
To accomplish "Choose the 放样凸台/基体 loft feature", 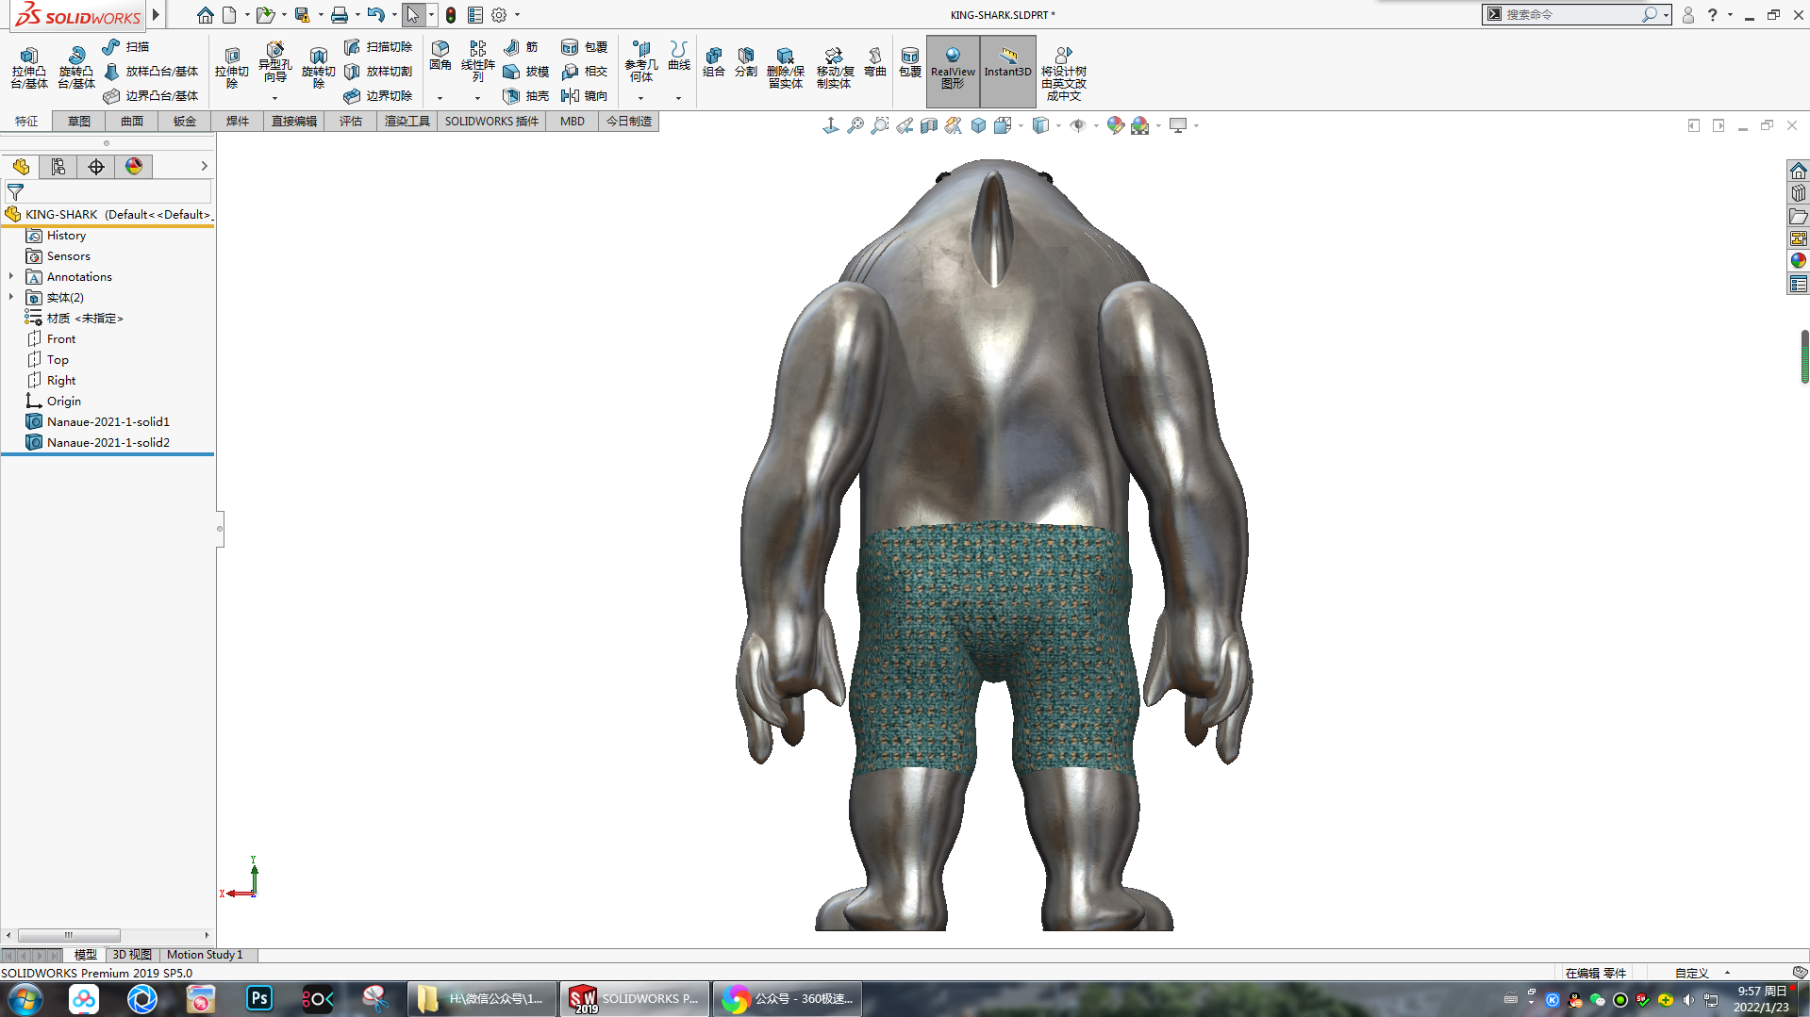I will point(151,71).
